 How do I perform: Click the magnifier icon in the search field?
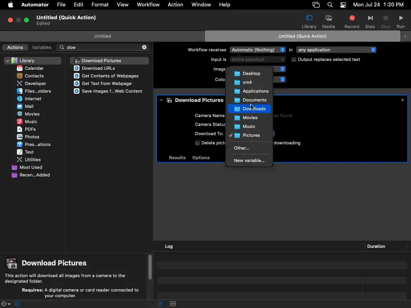(62, 47)
